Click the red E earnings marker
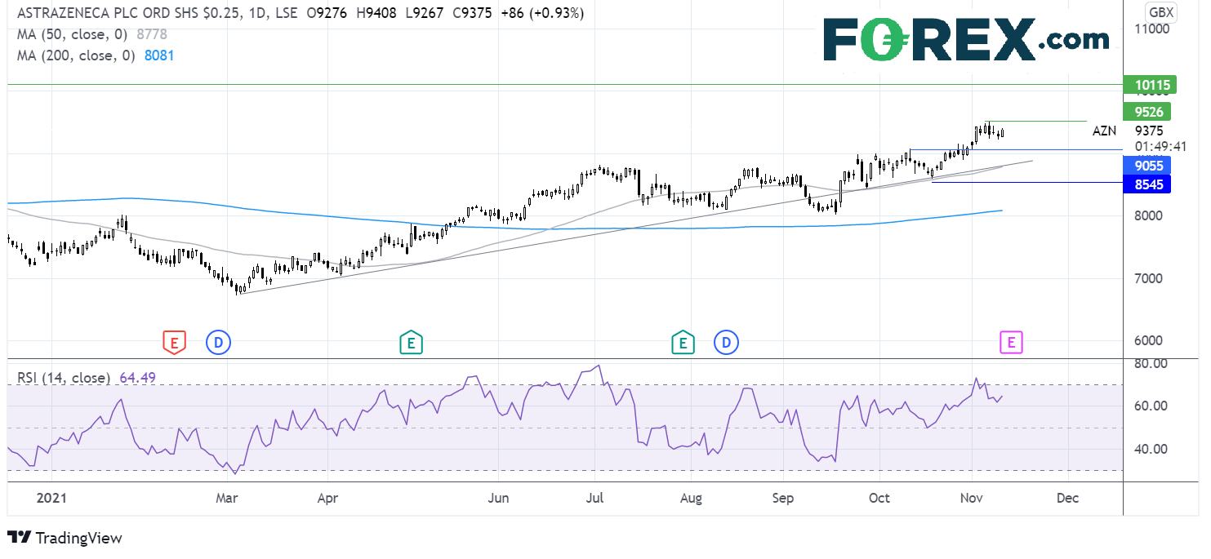This screenshot has width=1211, height=559. [173, 343]
